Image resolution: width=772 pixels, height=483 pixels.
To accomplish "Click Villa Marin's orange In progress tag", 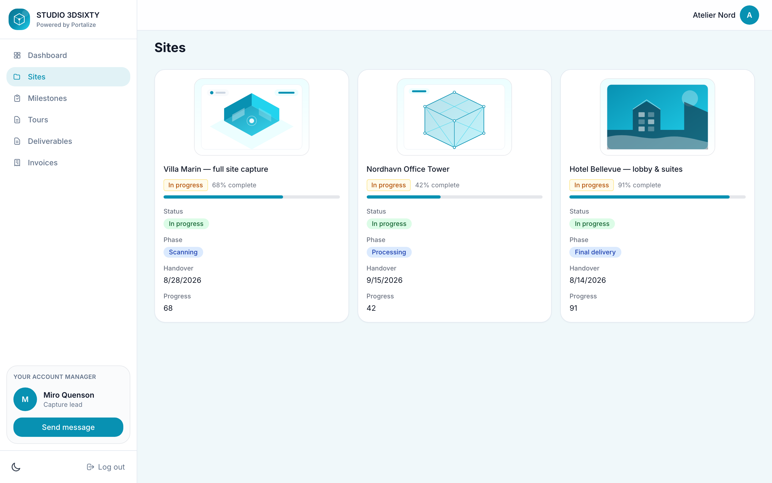I will [x=185, y=185].
